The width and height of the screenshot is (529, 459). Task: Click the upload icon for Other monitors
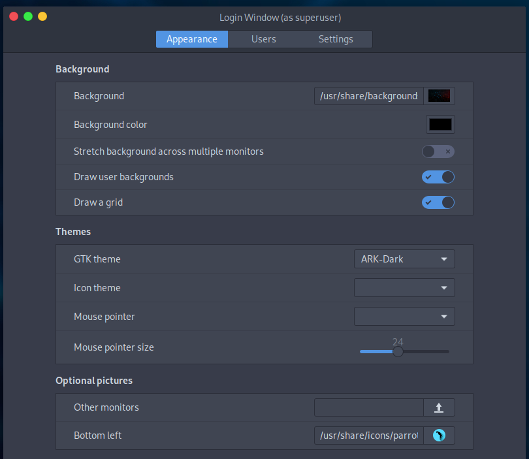(439, 407)
